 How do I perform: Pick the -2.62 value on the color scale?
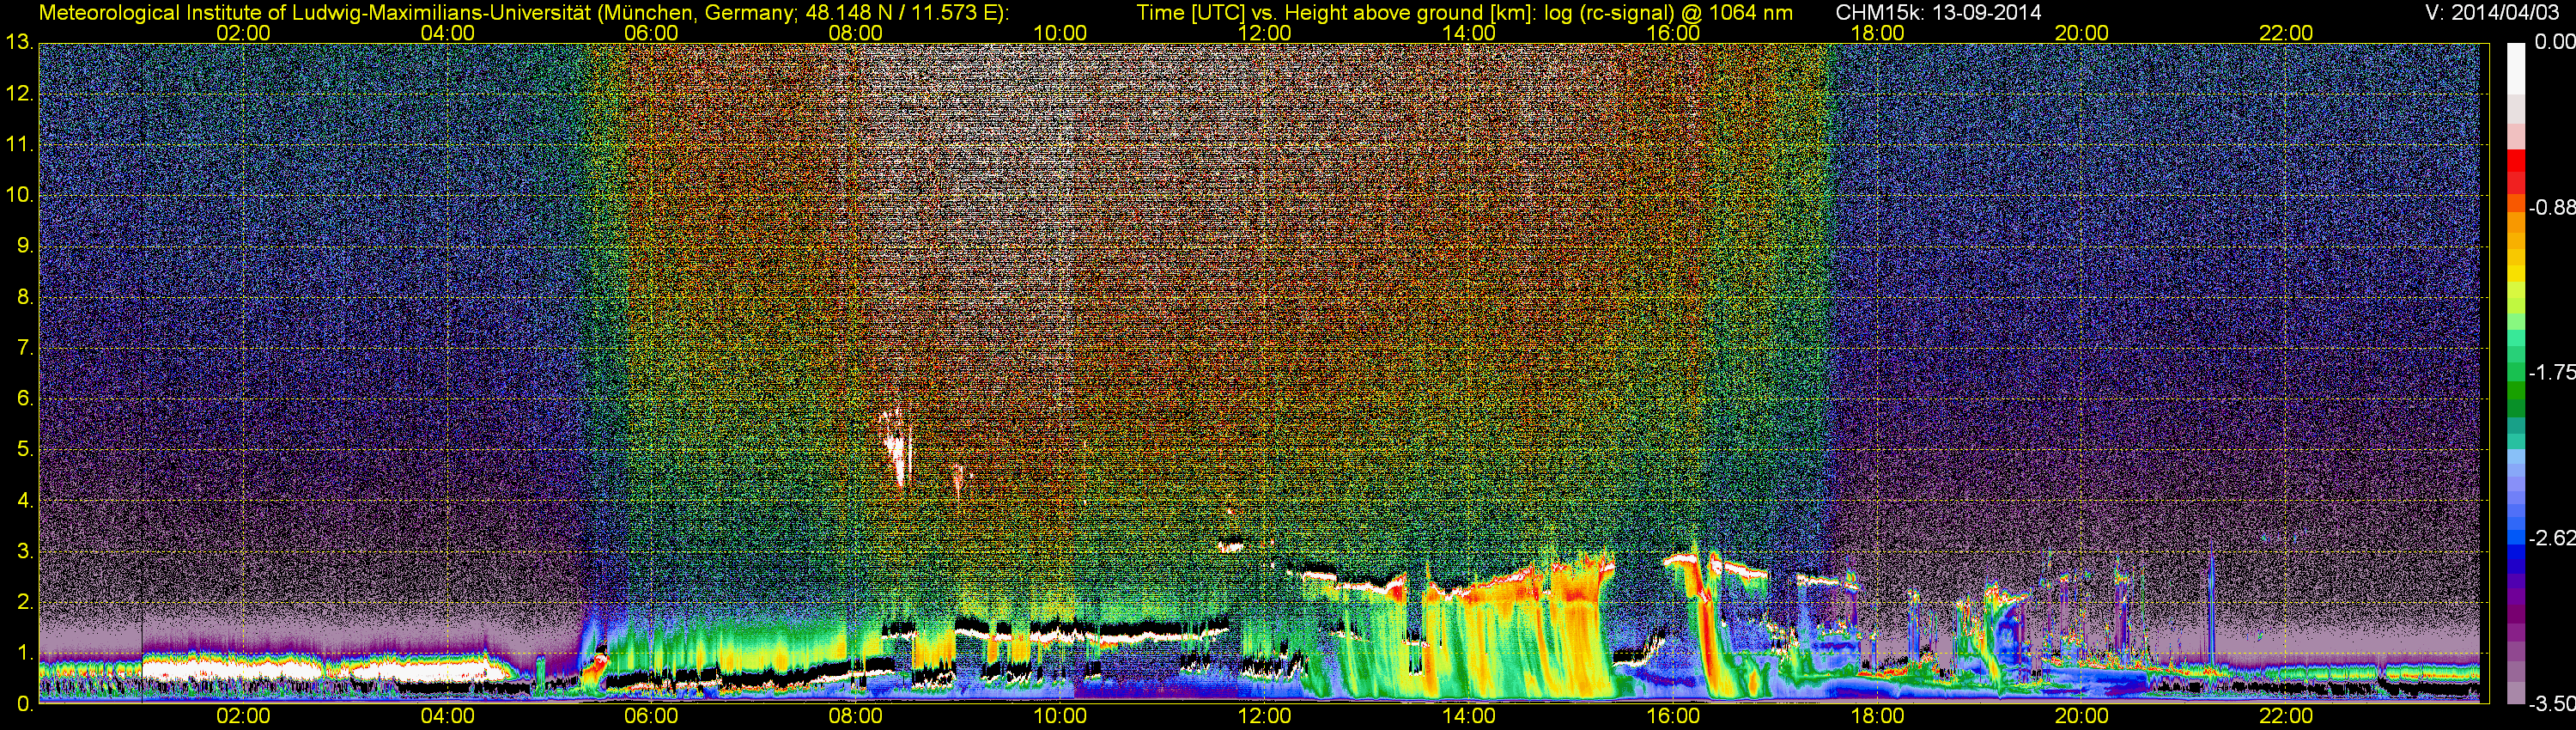pos(2552,538)
